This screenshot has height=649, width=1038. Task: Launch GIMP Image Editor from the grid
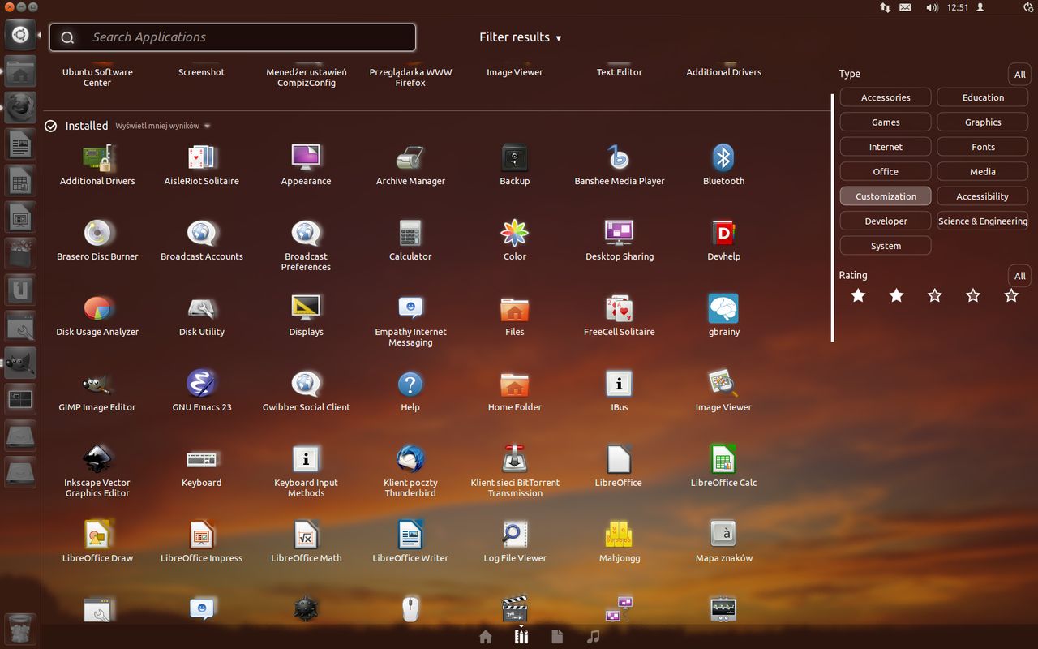pos(97,391)
